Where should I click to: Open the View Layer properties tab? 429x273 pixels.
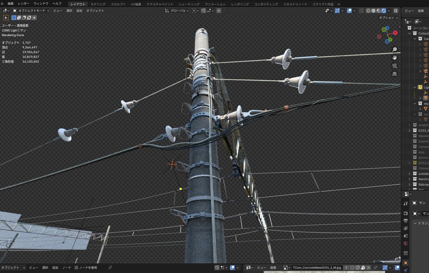pyautogui.click(x=405, y=228)
